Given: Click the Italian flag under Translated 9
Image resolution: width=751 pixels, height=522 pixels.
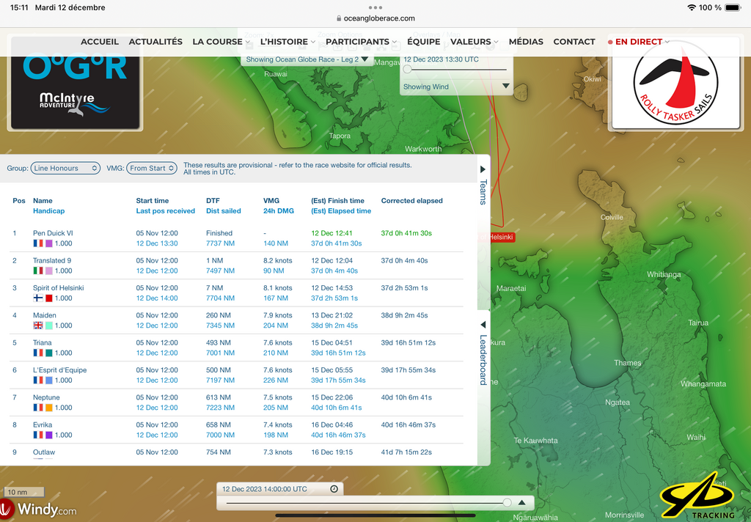Looking at the screenshot, I should pos(38,271).
